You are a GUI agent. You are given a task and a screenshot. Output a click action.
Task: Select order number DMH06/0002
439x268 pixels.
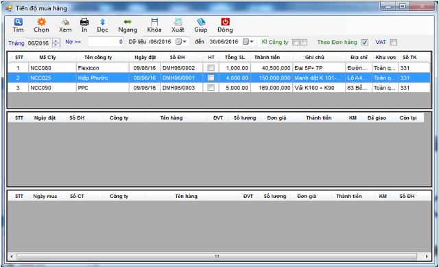182,68
